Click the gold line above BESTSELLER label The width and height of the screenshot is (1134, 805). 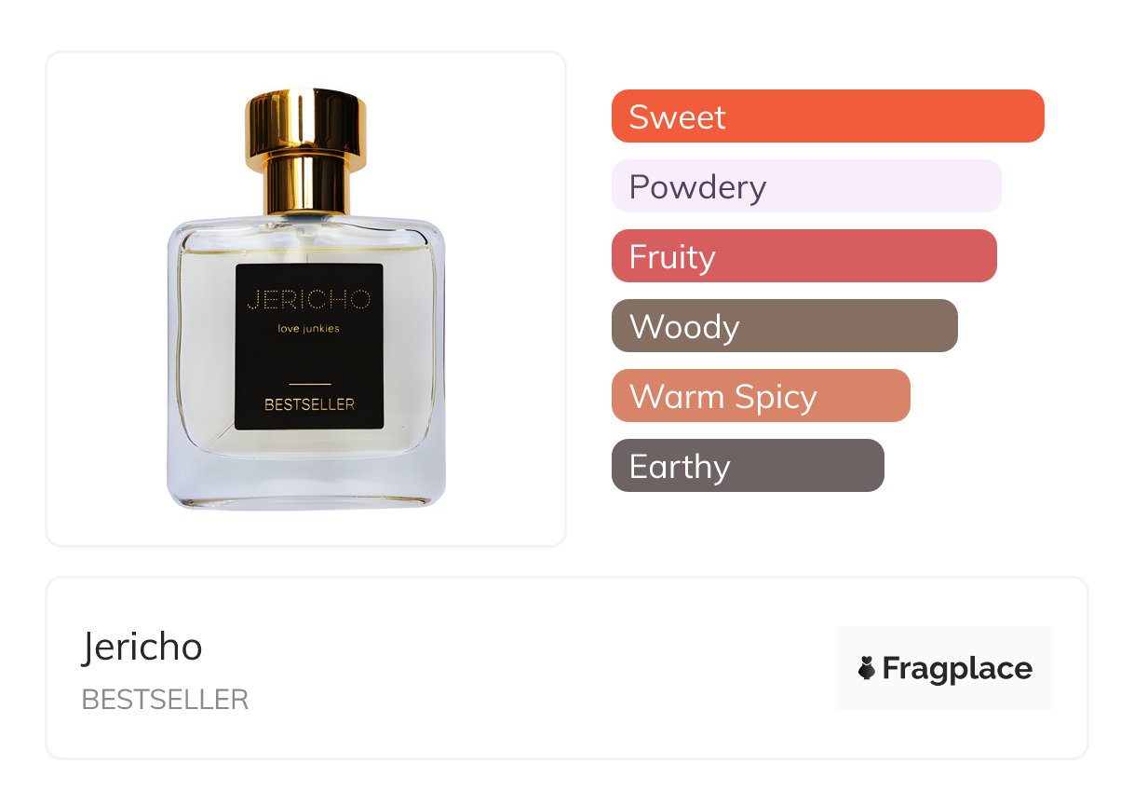309,384
